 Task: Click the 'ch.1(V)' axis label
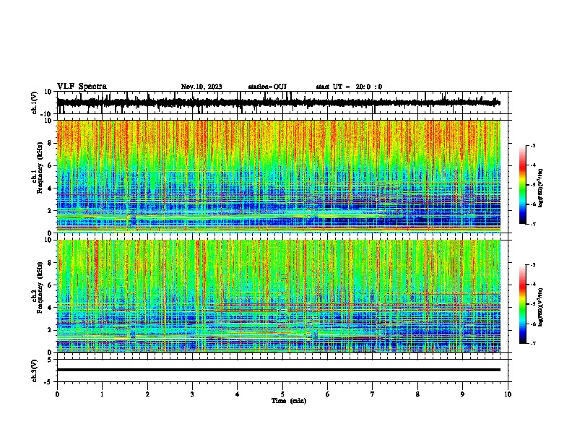[35, 103]
